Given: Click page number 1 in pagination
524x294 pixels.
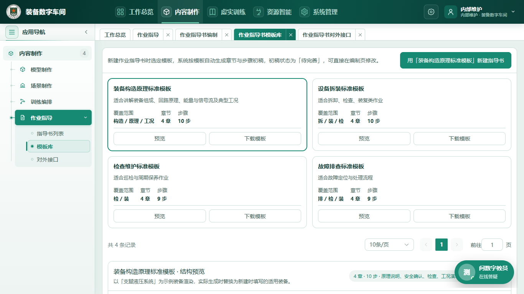Looking at the screenshot, I should 442,245.
